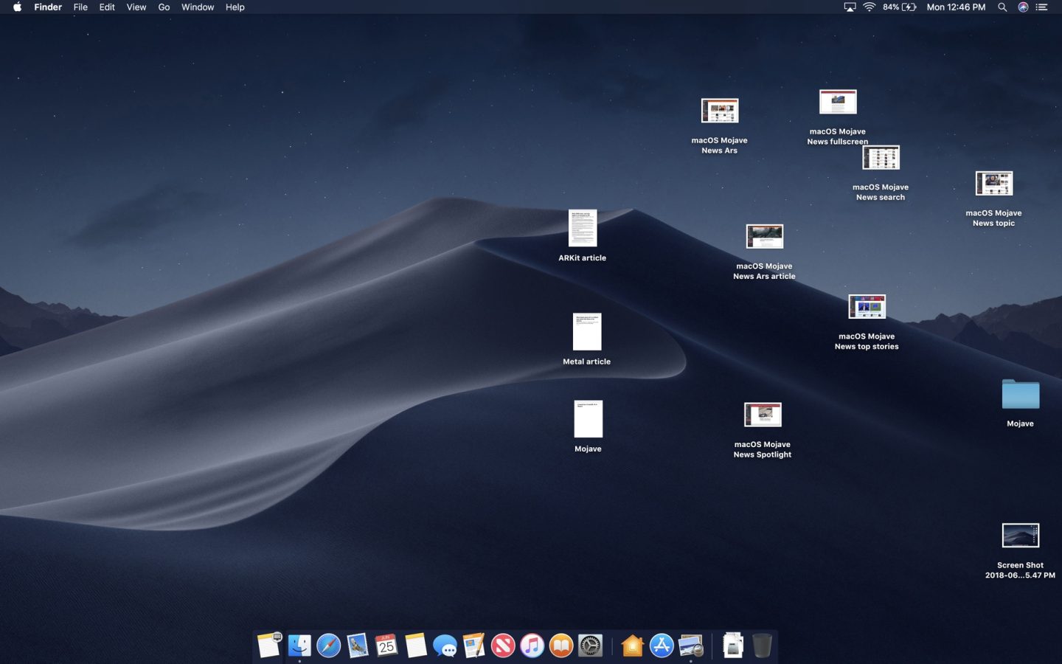Open the Edit menu in the menu bar
Screen dimensions: 1062x664
pyautogui.click(x=107, y=7)
